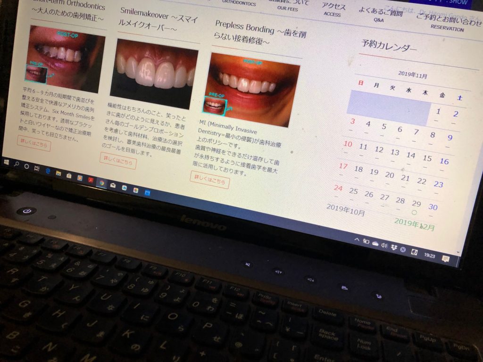Click the Prepless Bonding smile photo

251,90
